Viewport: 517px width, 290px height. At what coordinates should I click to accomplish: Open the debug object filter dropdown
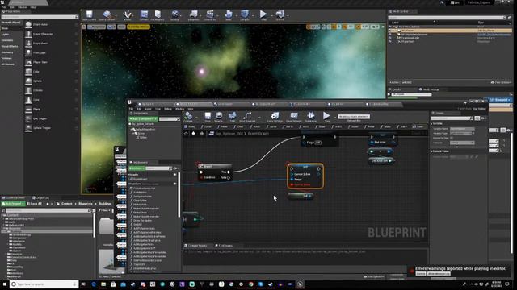click(x=354, y=116)
